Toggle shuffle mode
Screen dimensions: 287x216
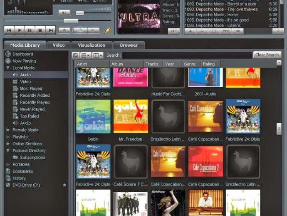coord(80,30)
